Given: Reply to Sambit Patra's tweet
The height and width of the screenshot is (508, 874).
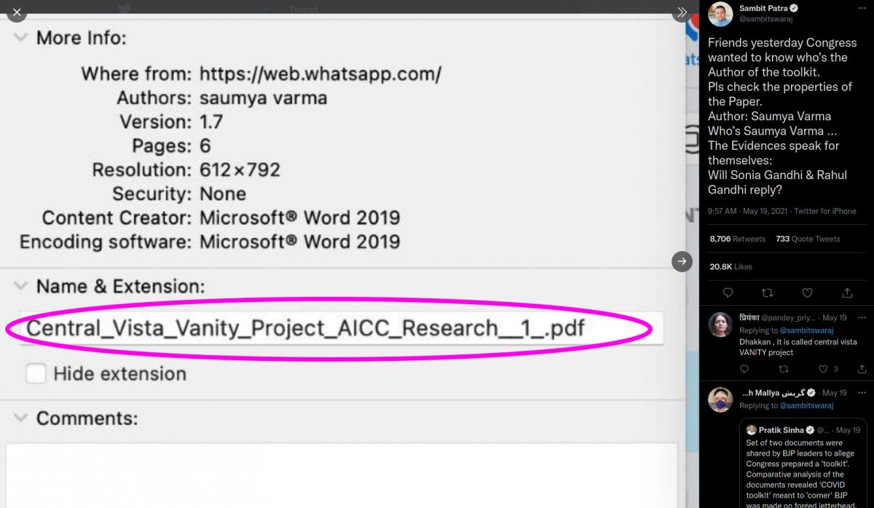Looking at the screenshot, I should coord(728,293).
